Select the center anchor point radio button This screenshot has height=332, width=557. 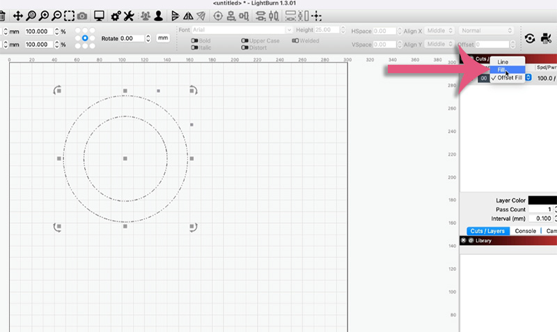click(x=86, y=38)
